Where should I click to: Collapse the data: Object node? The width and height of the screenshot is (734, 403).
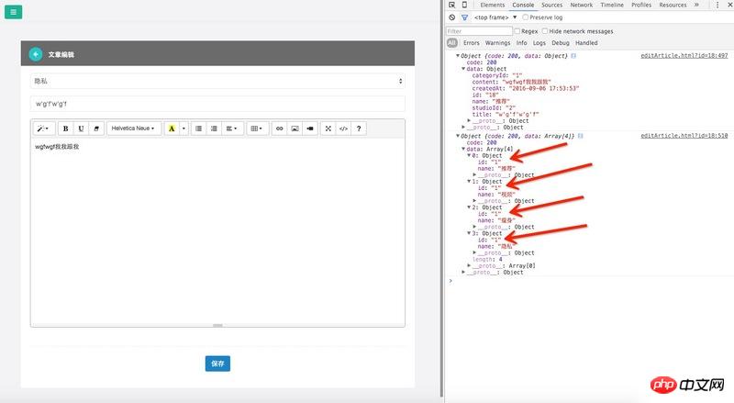pyautogui.click(x=463, y=69)
